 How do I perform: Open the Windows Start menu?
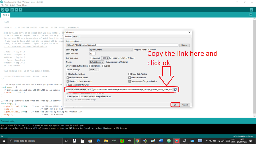coord(4,141)
